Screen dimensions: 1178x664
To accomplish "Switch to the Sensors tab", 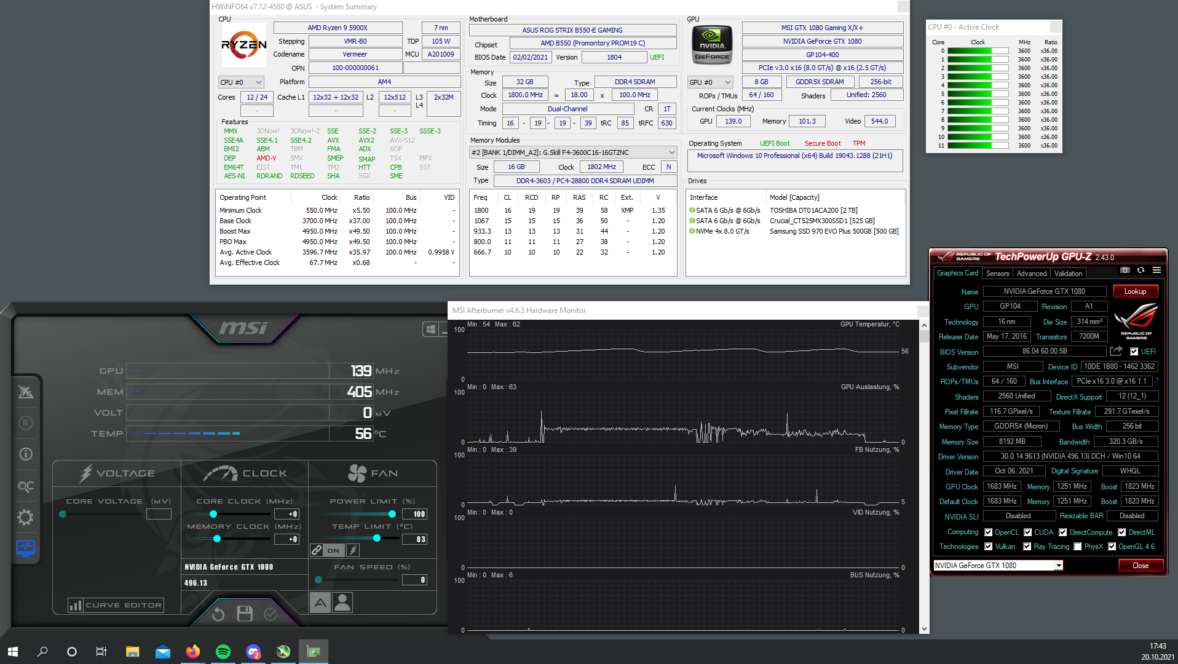I will 997,274.
